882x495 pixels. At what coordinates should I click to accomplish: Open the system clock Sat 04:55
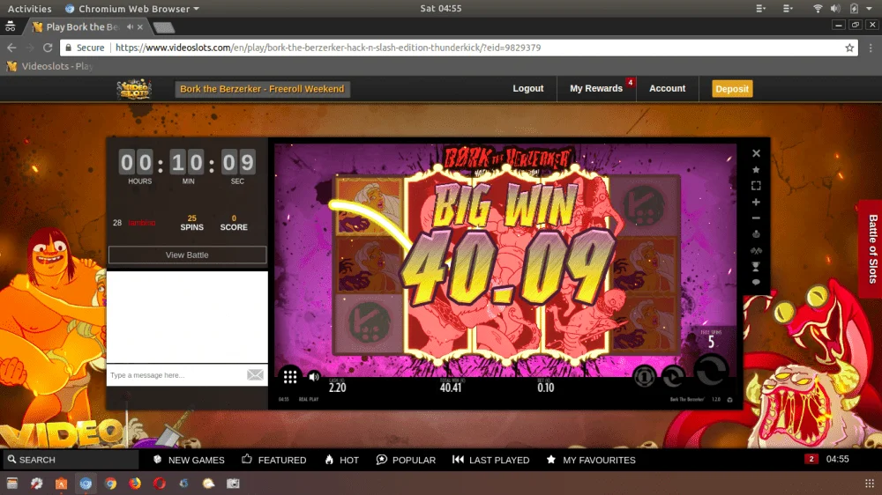(441, 9)
